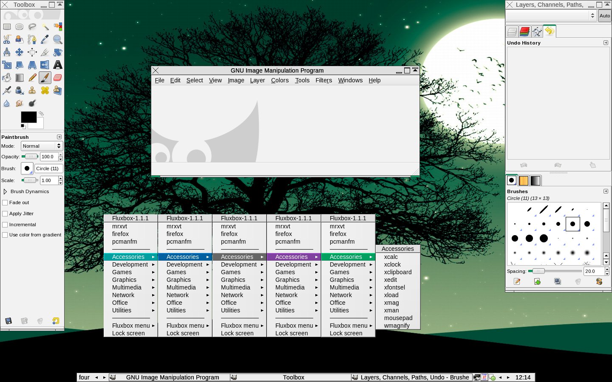
Task: Toggle the Apply Jitter checkbox
Action: (5, 214)
